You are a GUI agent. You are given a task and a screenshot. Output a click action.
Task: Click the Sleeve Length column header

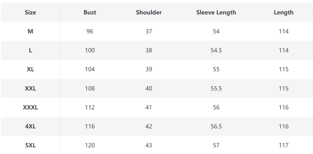coord(216,13)
